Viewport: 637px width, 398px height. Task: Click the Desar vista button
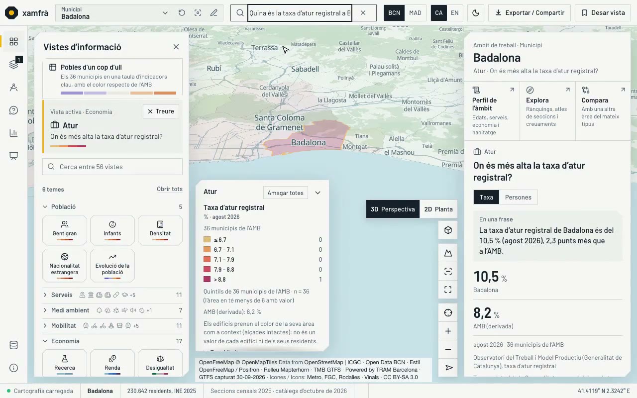[603, 13]
